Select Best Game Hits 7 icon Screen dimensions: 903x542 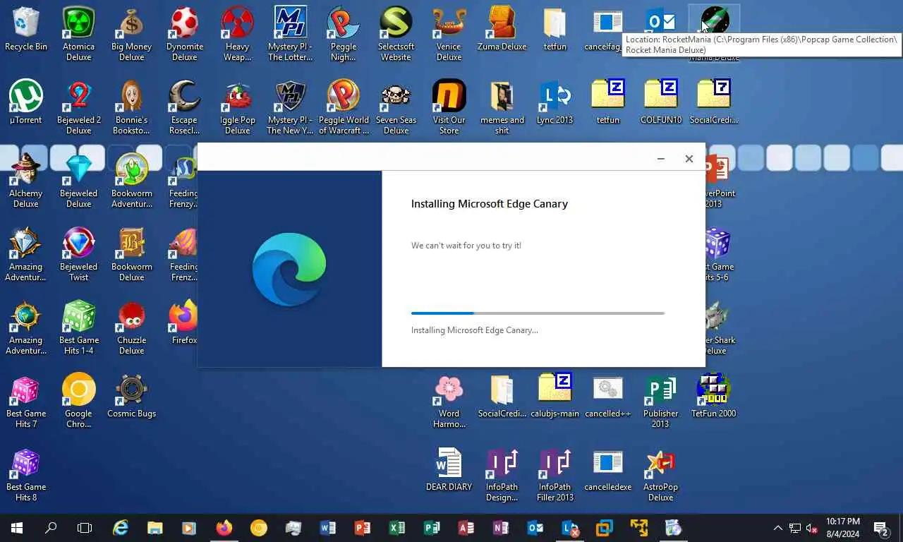26,401
